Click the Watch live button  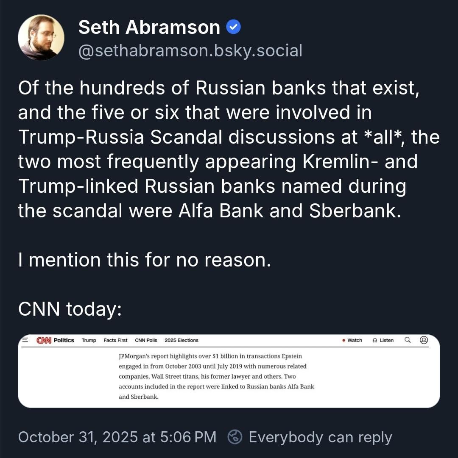pos(352,340)
